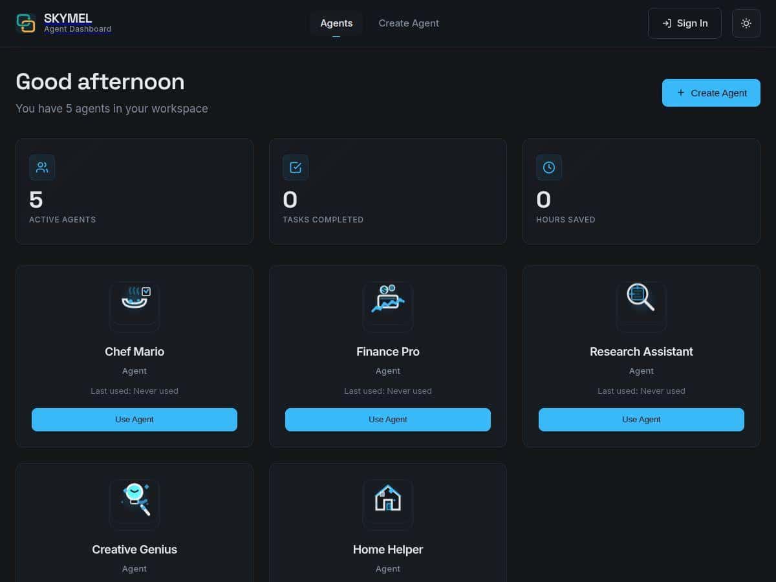
Task: Select the Home Helper house avatar
Action: (x=388, y=504)
